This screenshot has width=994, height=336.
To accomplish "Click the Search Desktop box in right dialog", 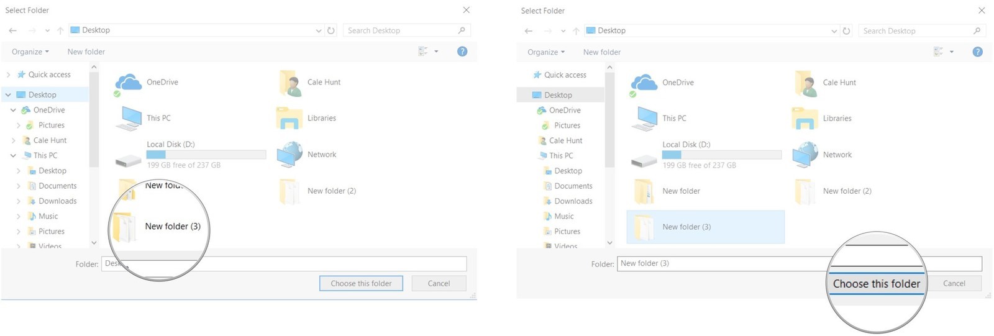I will click(916, 31).
